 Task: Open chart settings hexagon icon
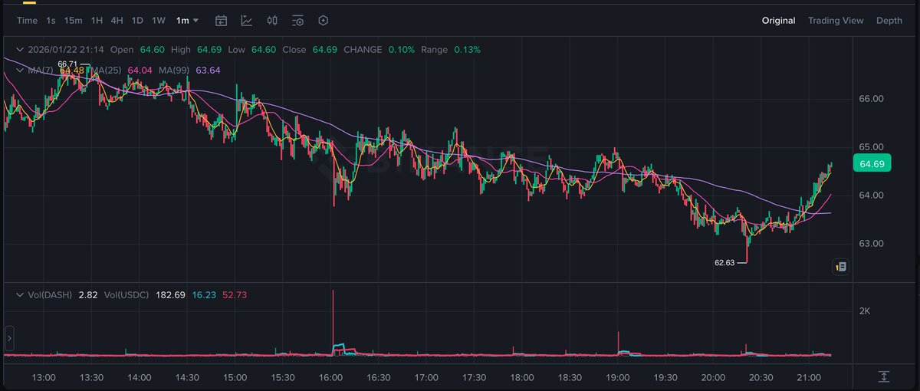[x=324, y=21]
